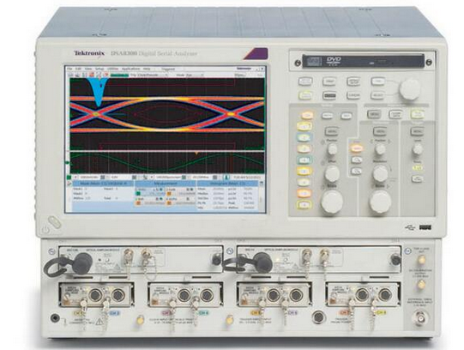The height and width of the screenshot is (350, 464).
Task: Click the green waveform selector square below graticule
Action: pyautogui.click(x=69, y=178)
